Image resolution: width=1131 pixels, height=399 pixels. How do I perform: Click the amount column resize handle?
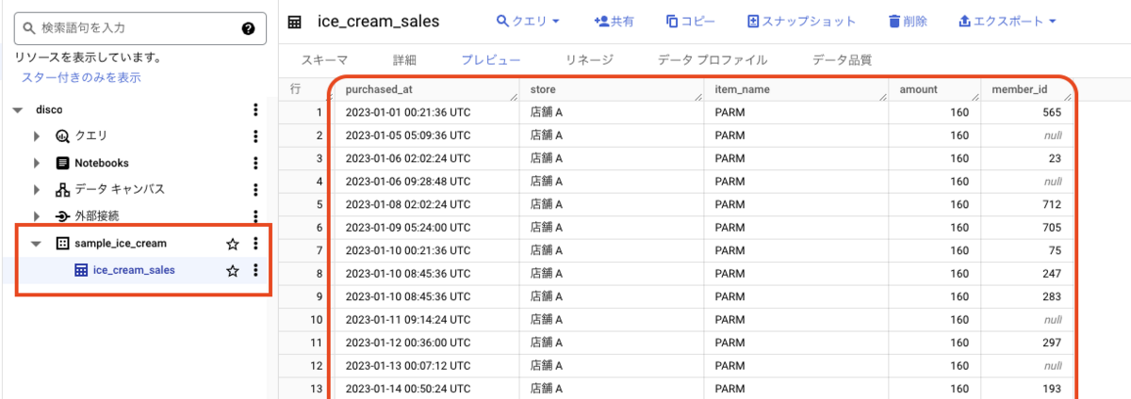click(x=975, y=97)
